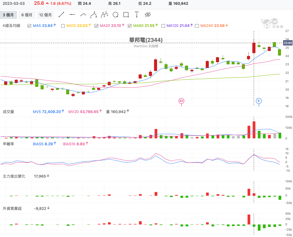Select the rectangle drawing tool

coord(126,15)
